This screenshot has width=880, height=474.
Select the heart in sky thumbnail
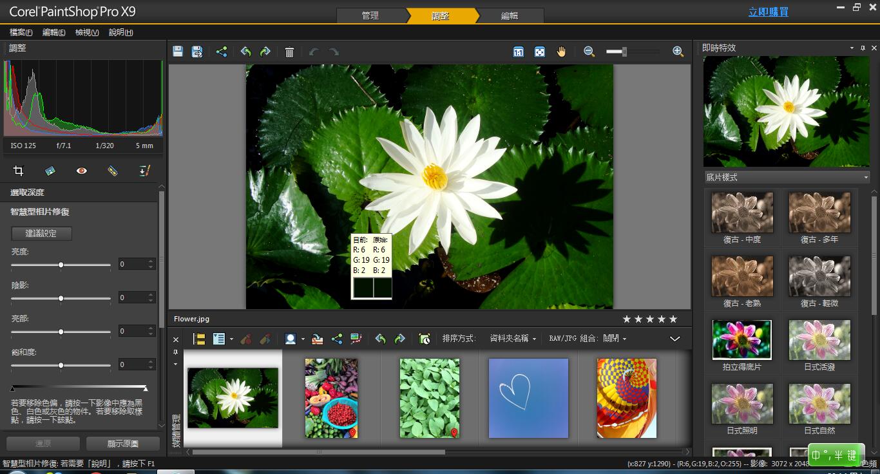[528, 398]
